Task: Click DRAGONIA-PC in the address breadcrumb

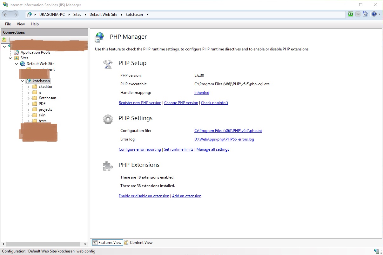Action: click(x=52, y=15)
